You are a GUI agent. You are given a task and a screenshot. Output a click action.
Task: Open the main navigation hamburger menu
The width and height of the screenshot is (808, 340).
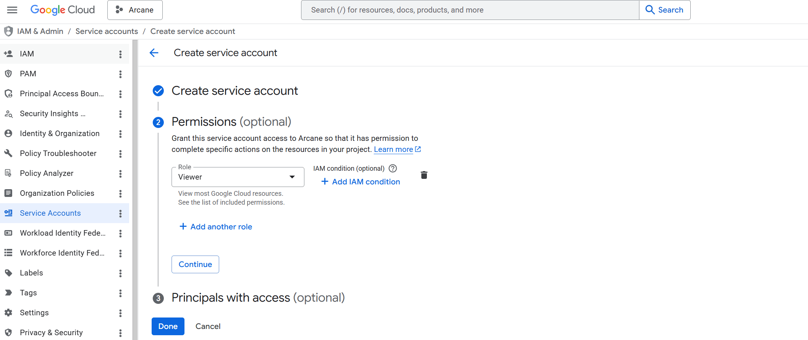(x=12, y=10)
